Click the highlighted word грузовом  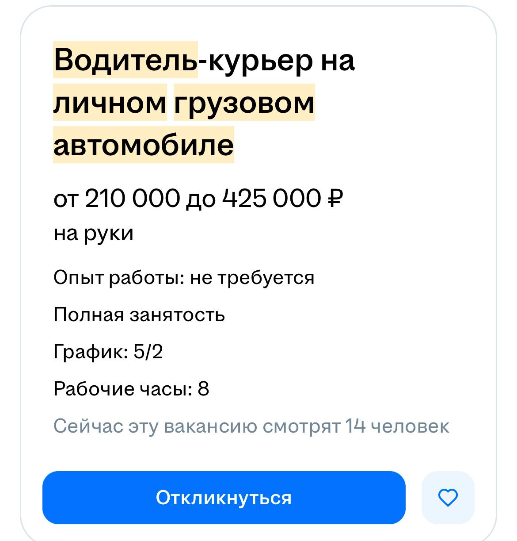244,102
